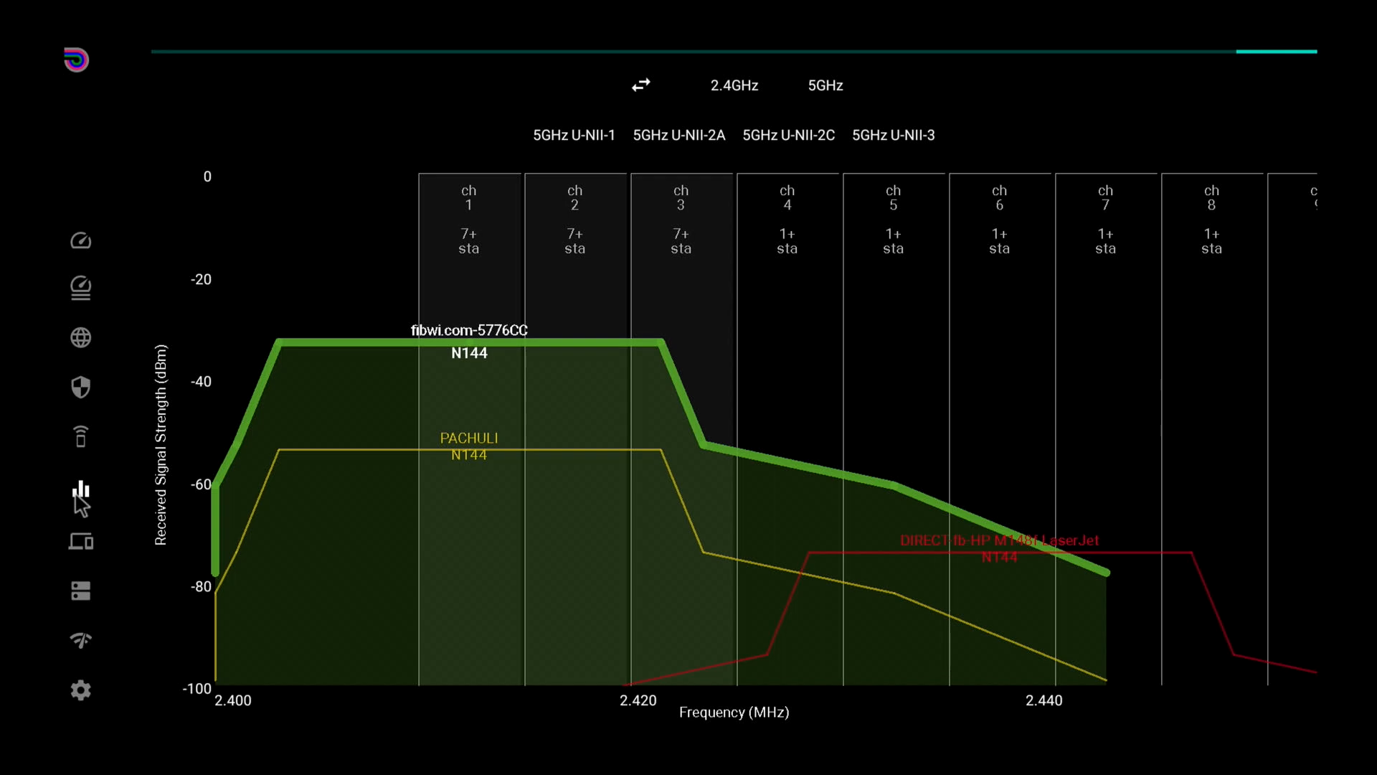1377x775 pixels.
Task: Click the globe internet icon in sidebar
Action: click(x=80, y=337)
